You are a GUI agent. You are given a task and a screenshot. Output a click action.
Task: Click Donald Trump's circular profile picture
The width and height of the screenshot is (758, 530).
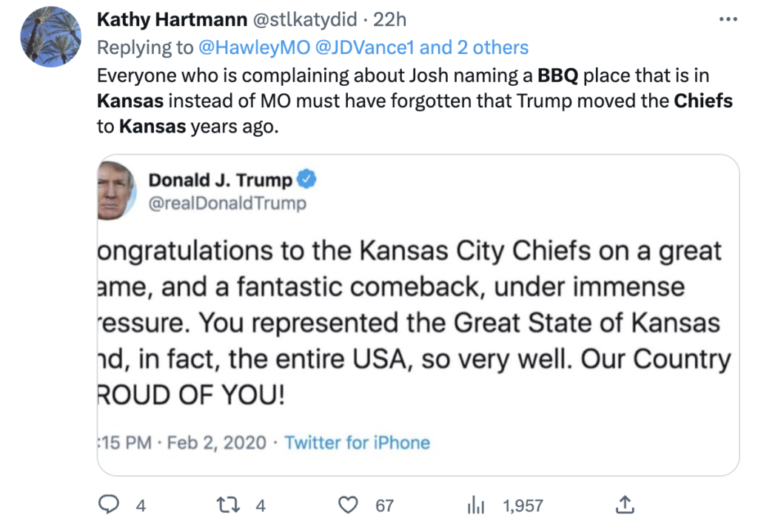coord(116,189)
